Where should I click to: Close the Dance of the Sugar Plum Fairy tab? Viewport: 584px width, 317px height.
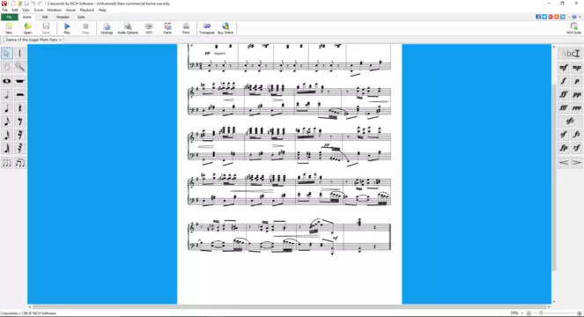[60, 40]
